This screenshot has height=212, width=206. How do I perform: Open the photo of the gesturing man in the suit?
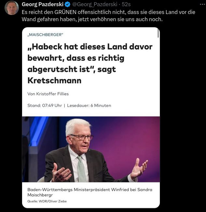click(91, 149)
